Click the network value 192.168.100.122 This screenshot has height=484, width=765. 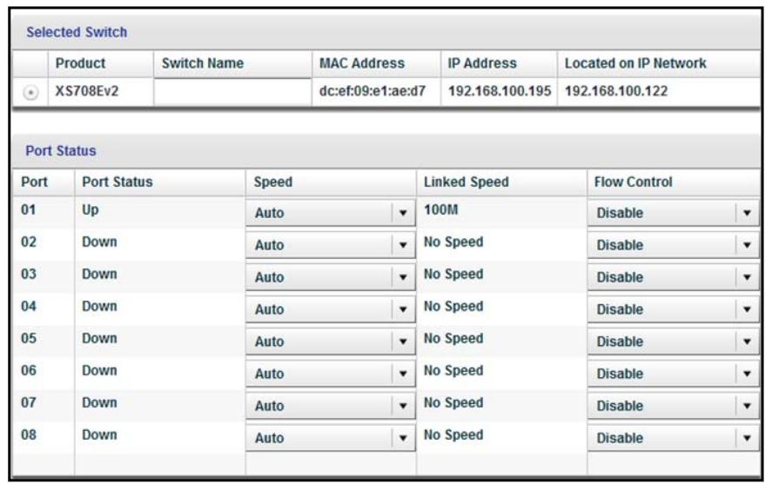tap(616, 91)
